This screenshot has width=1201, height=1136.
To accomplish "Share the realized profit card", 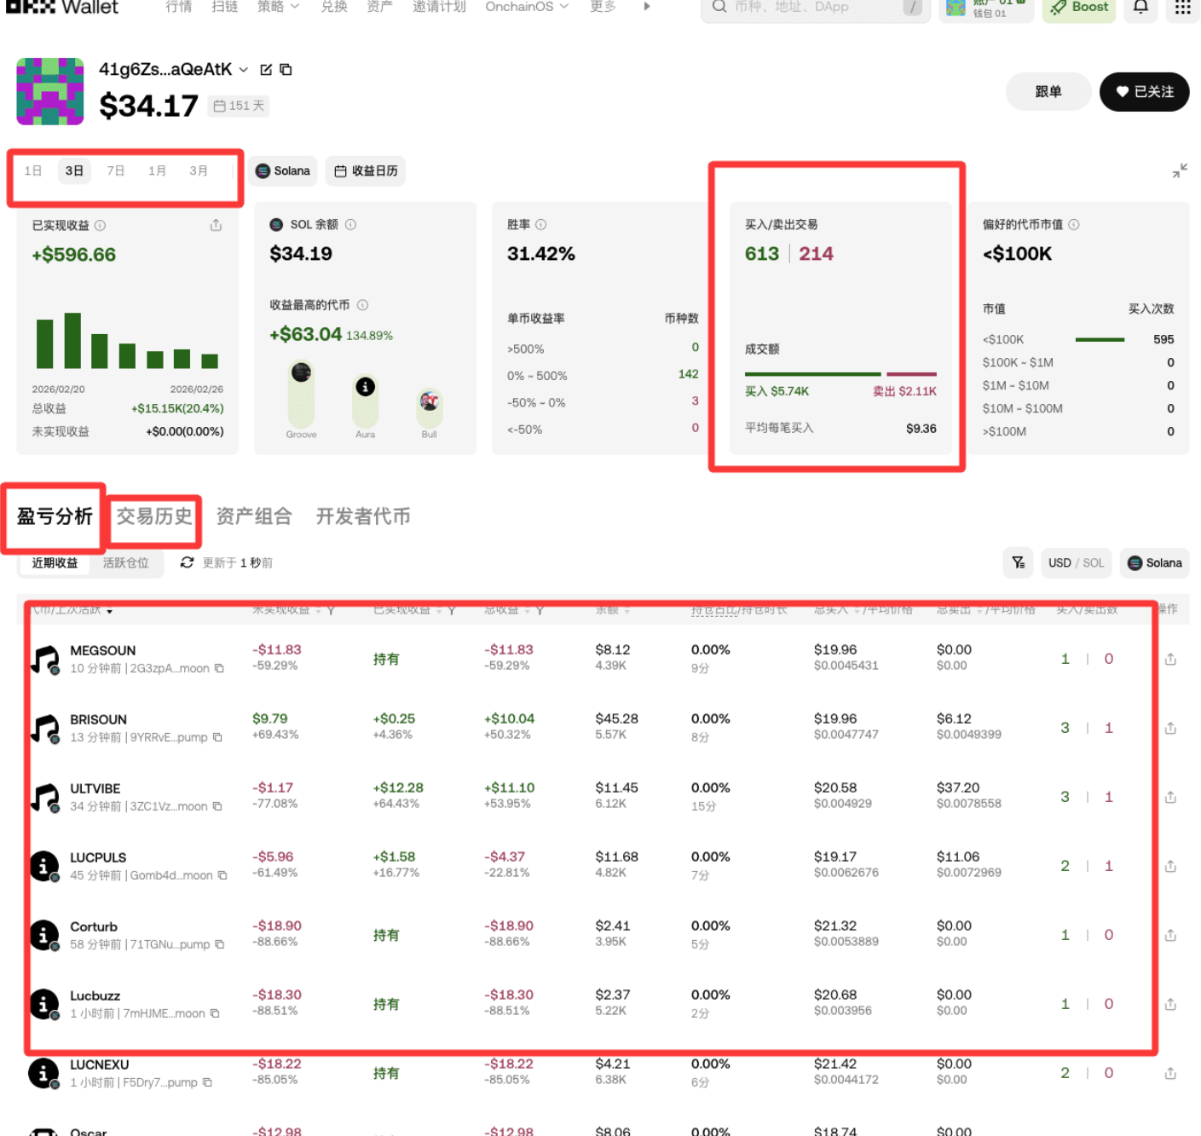I will (216, 225).
